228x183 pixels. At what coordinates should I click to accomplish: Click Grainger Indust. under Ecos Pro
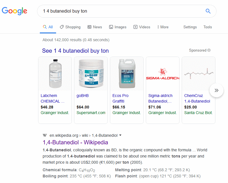tap(127, 113)
